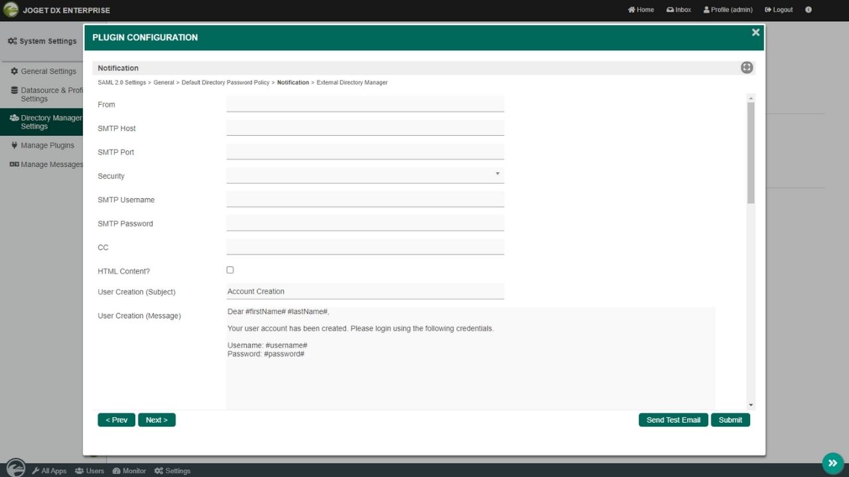Click the SMTP Username input field
This screenshot has width=849, height=477.
365,199
